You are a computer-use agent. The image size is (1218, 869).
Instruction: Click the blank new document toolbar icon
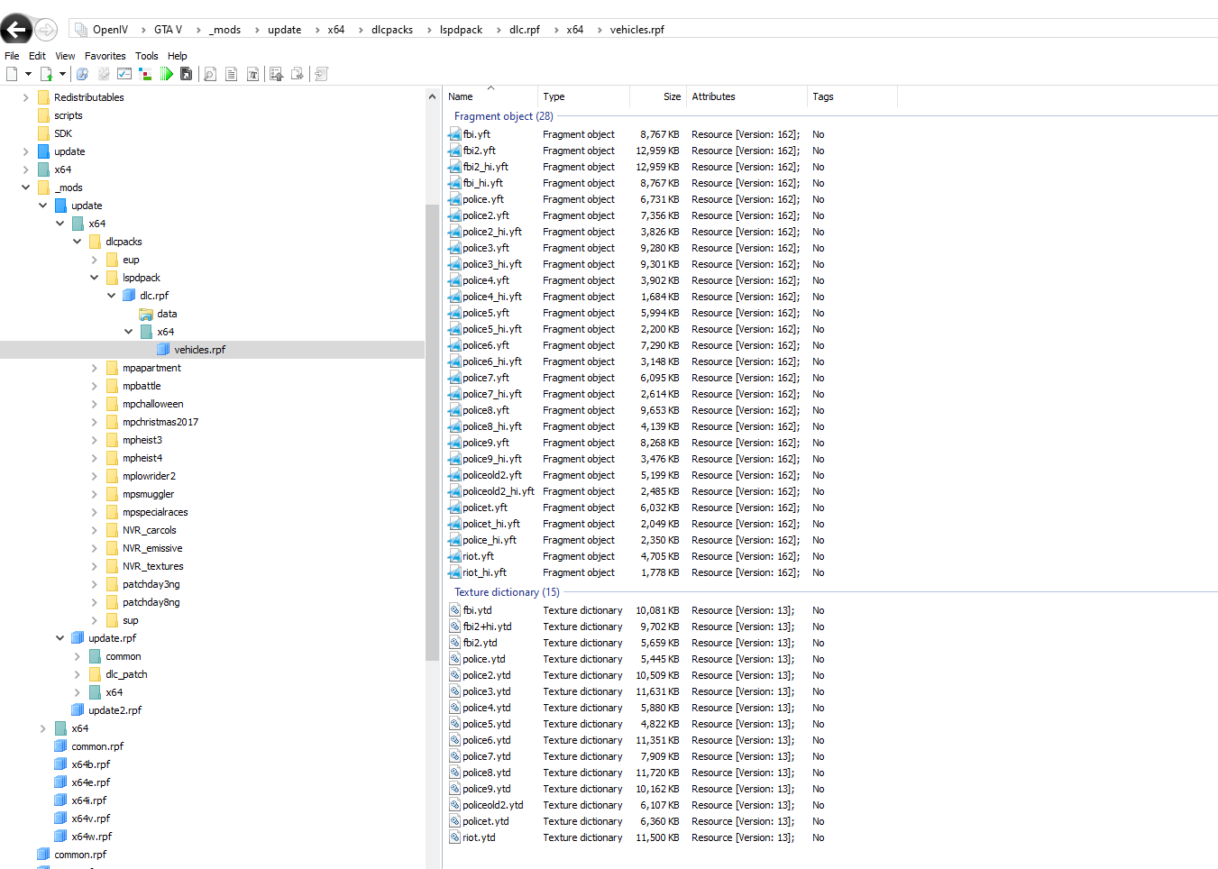[12, 74]
